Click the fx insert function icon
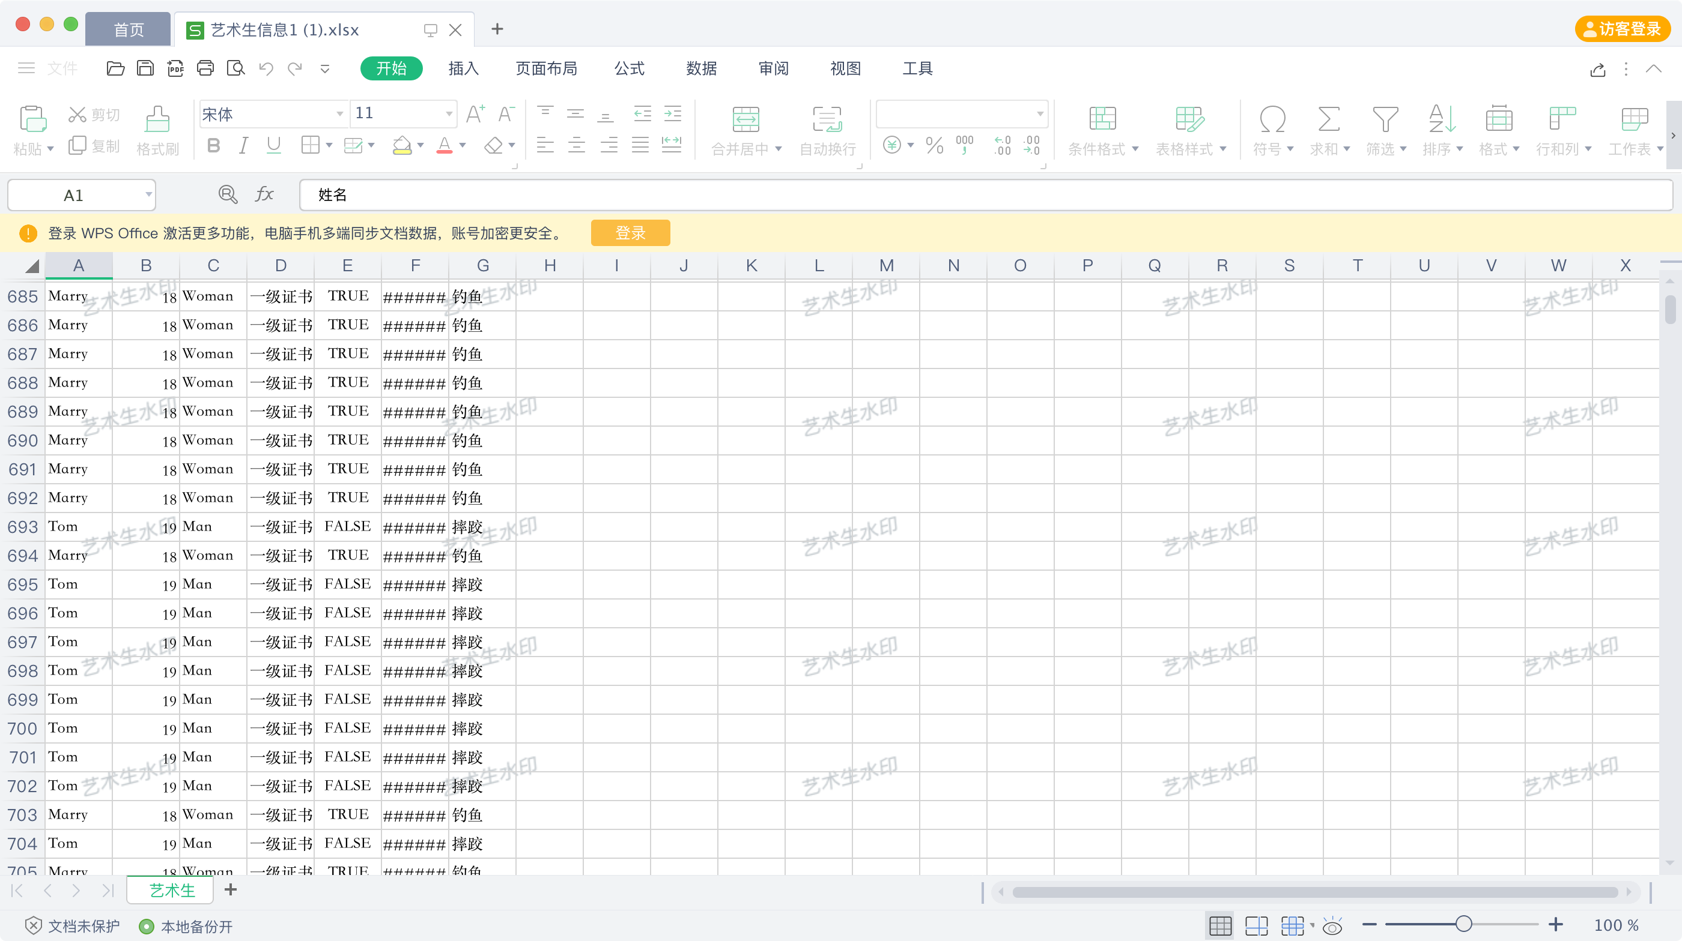Screen dimensions: 1682x941 (x=264, y=194)
